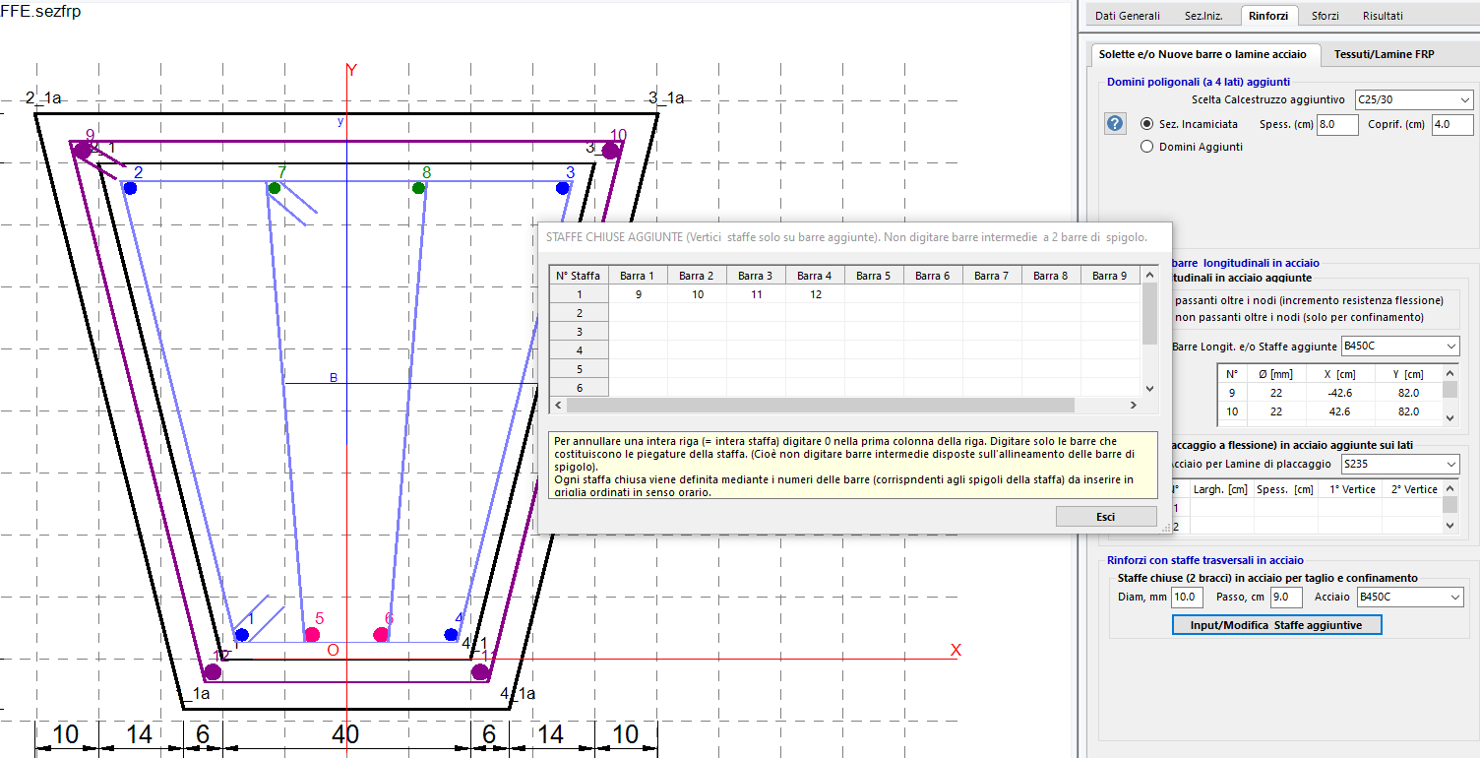This screenshot has height=758, width=1480.
Task: Click the green bar 7 dot in the drawing
Action: coord(275,188)
